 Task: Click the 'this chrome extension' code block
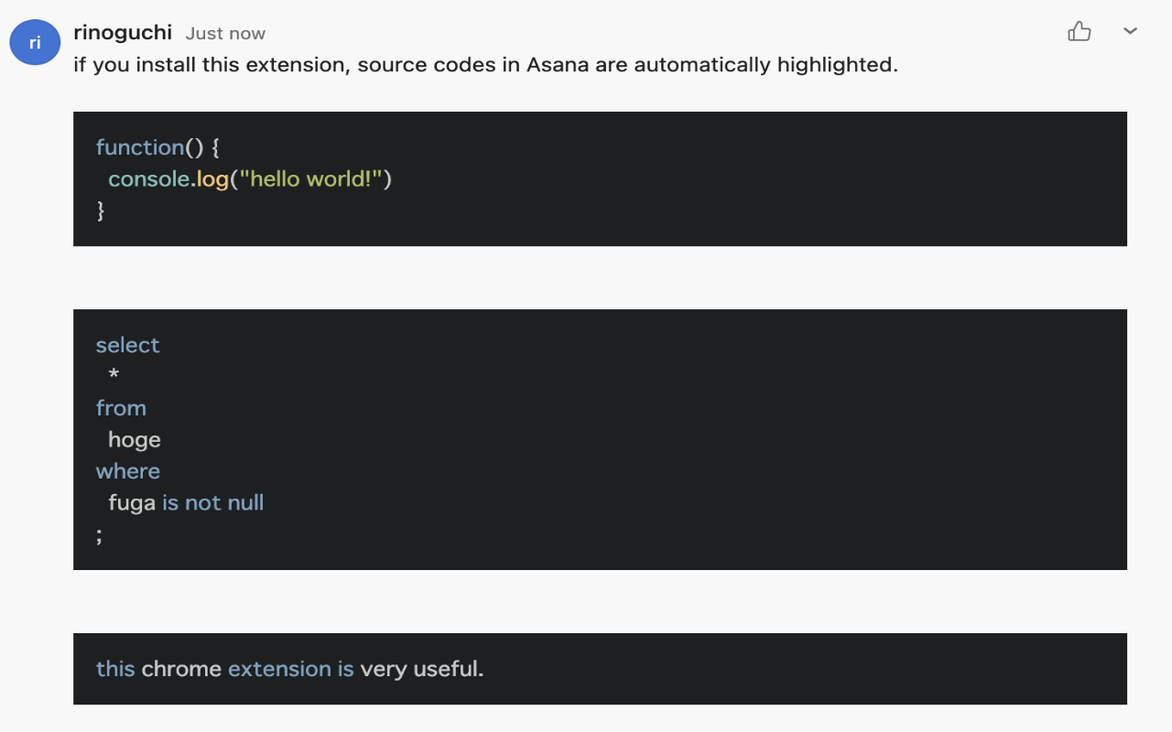[x=600, y=669]
